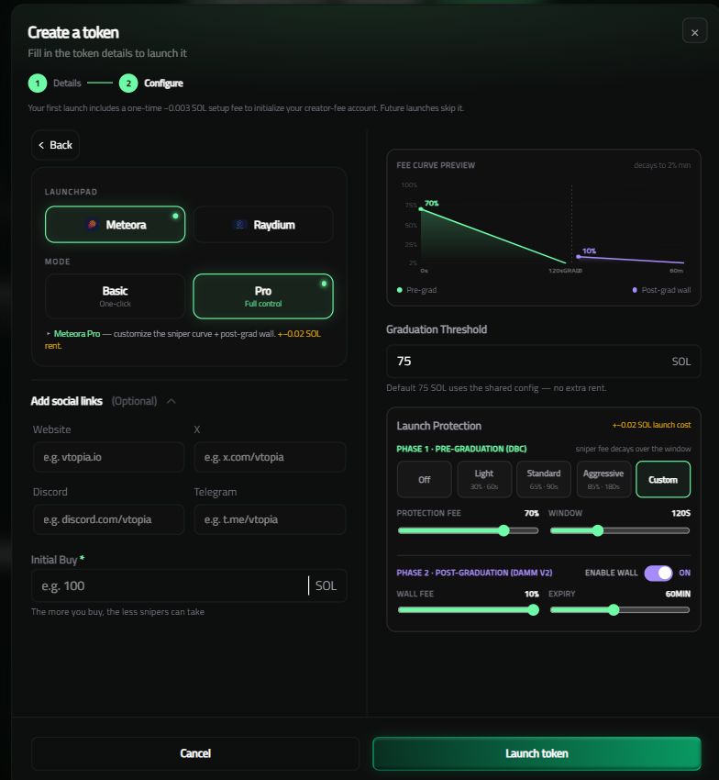Click the Post-grad wall legend dot
Image resolution: width=719 pixels, height=780 pixels.
(x=635, y=290)
